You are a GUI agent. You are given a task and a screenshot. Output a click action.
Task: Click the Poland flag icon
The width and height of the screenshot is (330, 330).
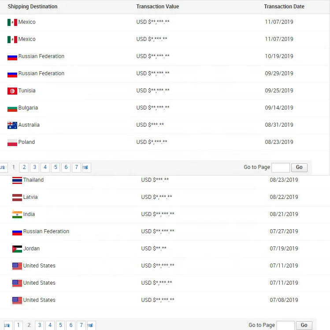click(x=12, y=143)
